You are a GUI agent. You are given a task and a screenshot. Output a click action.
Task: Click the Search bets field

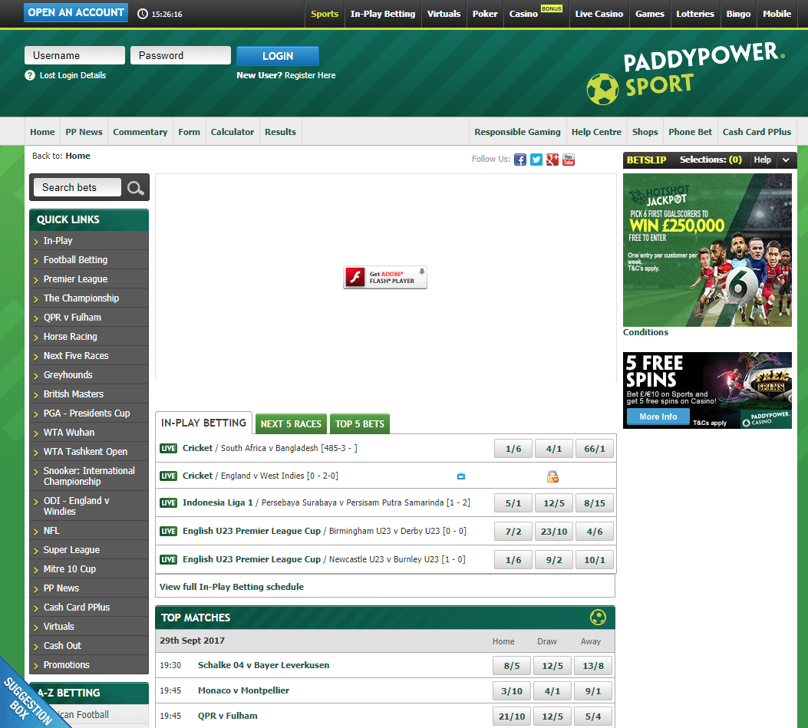78,187
